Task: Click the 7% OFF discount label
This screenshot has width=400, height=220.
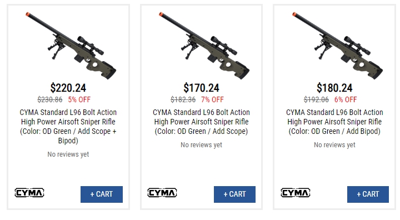Action: point(212,99)
